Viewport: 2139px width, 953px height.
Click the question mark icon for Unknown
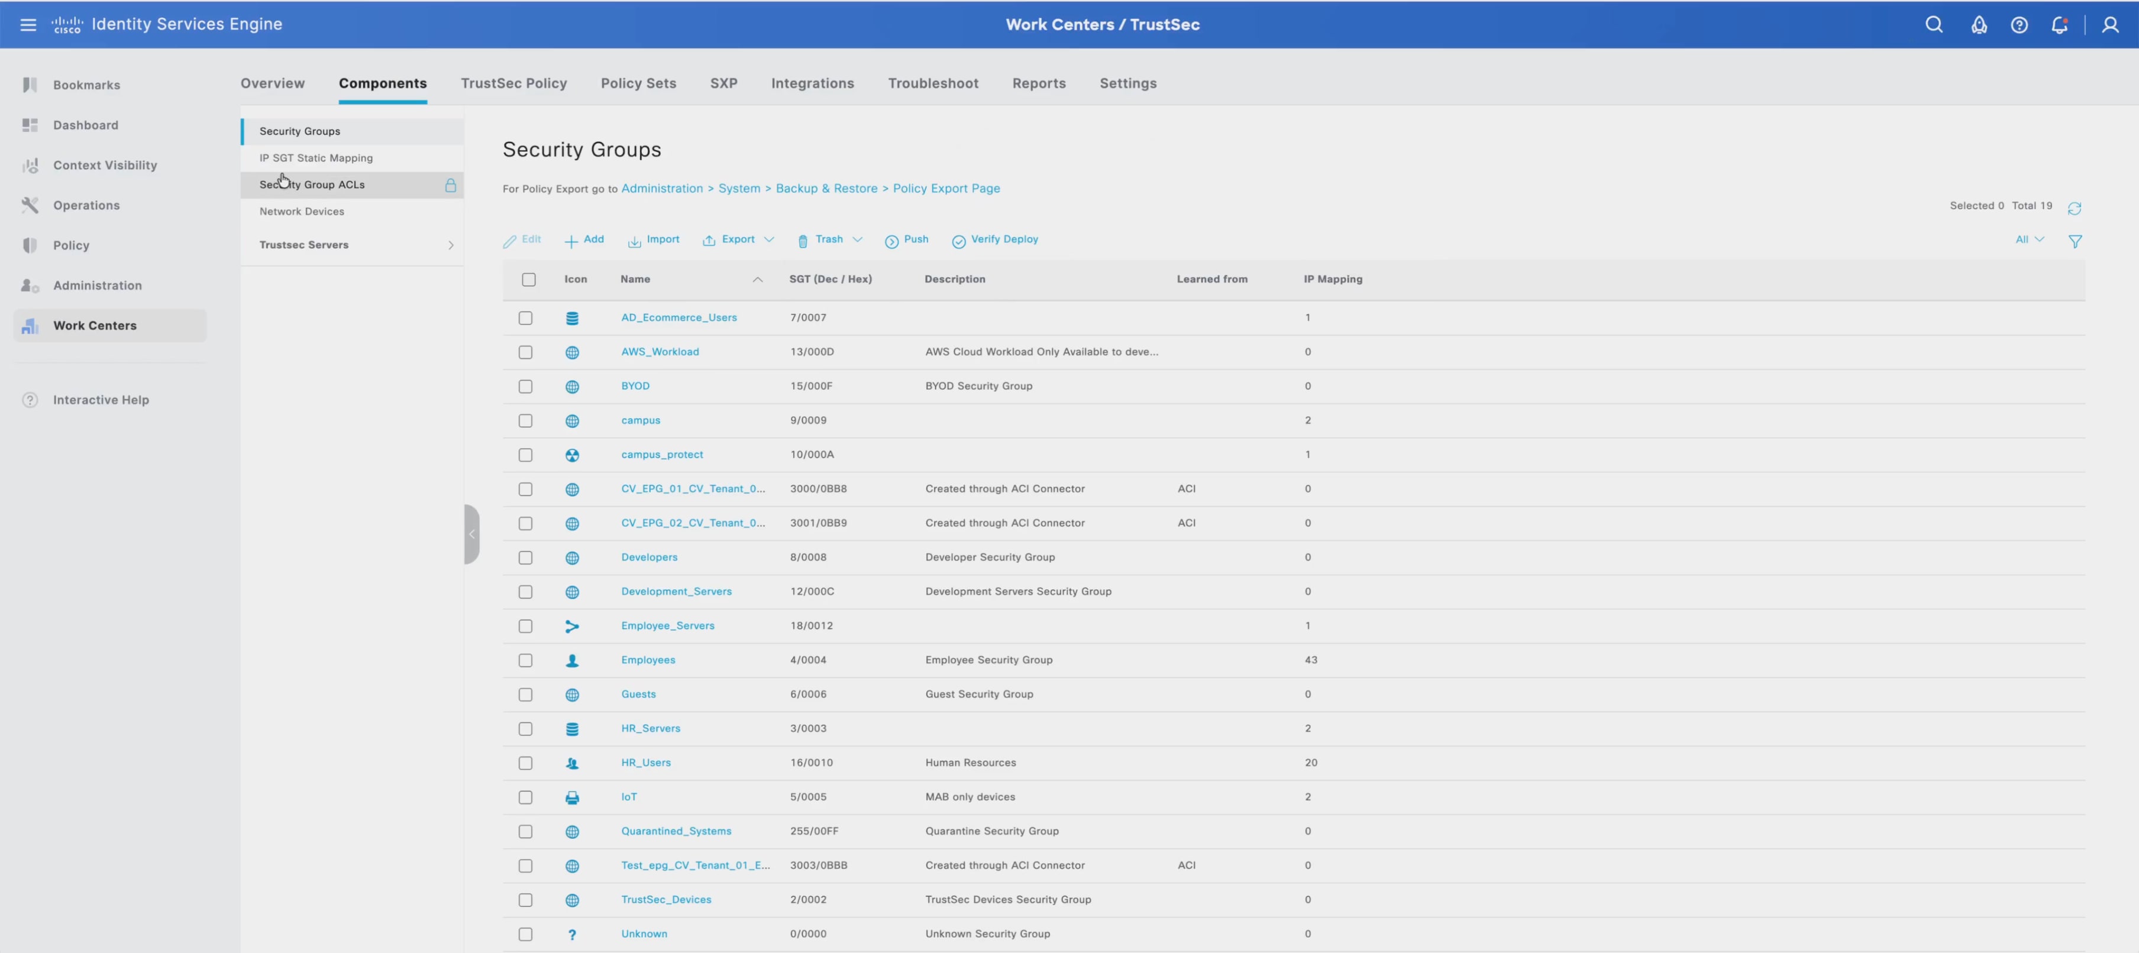[x=572, y=934]
